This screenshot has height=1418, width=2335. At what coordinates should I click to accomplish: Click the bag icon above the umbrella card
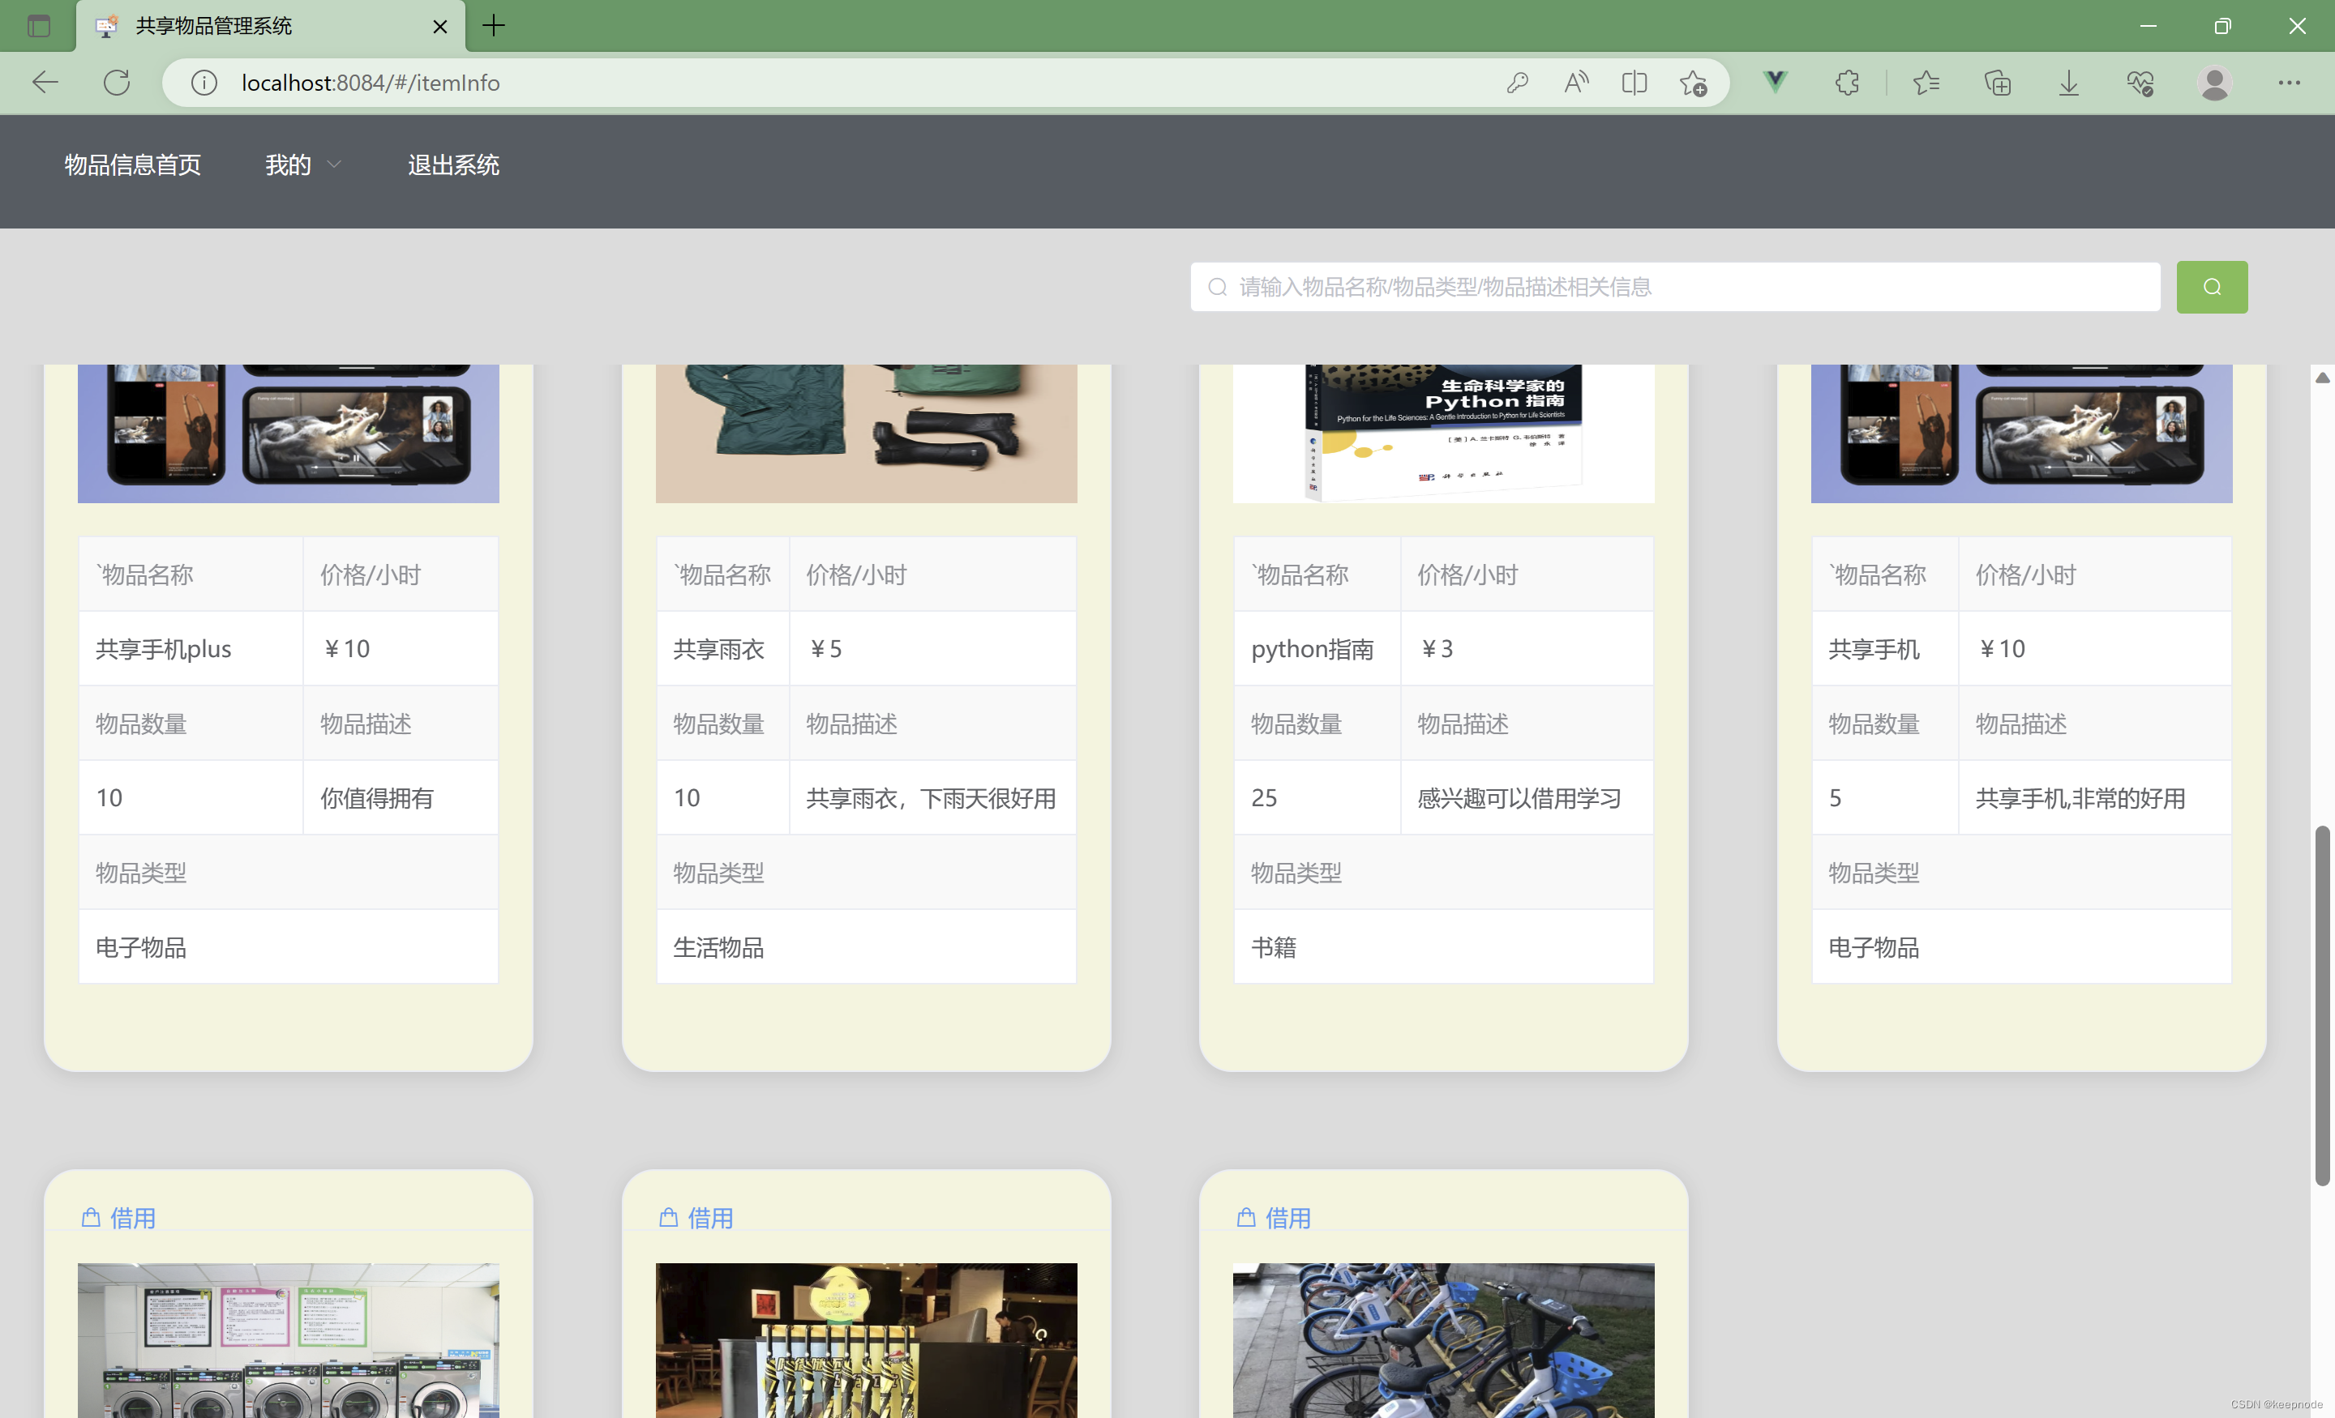(x=668, y=1217)
